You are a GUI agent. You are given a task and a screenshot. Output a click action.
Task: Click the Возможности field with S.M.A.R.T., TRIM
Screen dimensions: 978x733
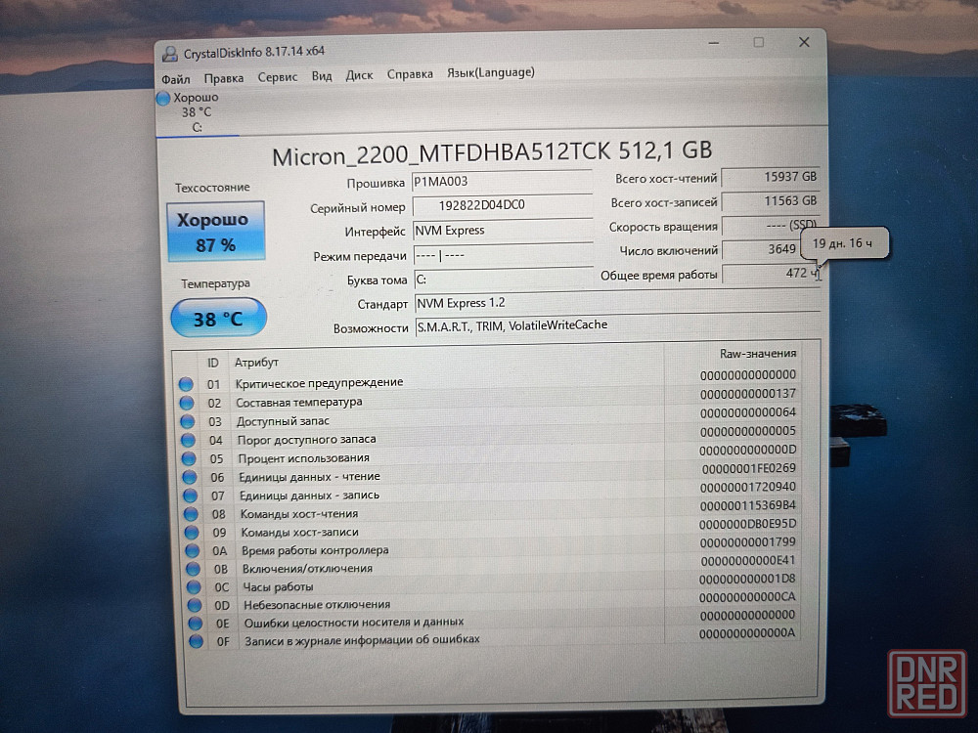click(618, 325)
